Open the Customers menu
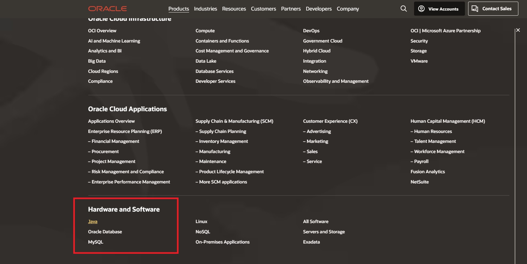Screen dimensions: 527x264 pyautogui.click(x=263, y=9)
